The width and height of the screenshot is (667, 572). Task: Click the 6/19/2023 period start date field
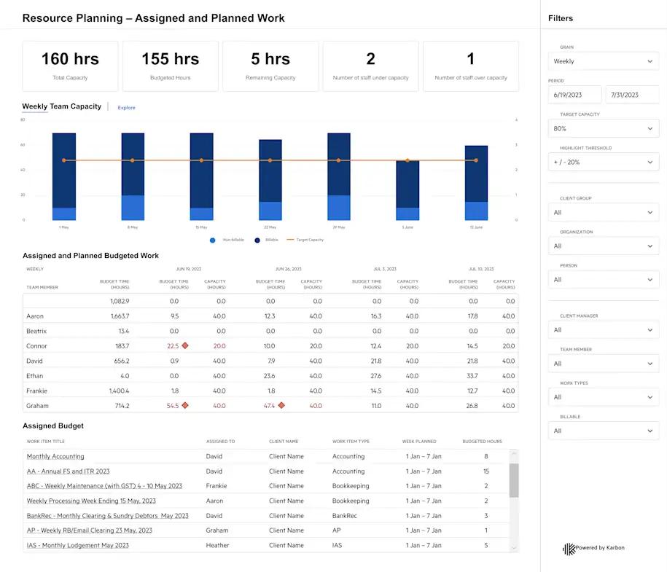(x=576, y=94)
